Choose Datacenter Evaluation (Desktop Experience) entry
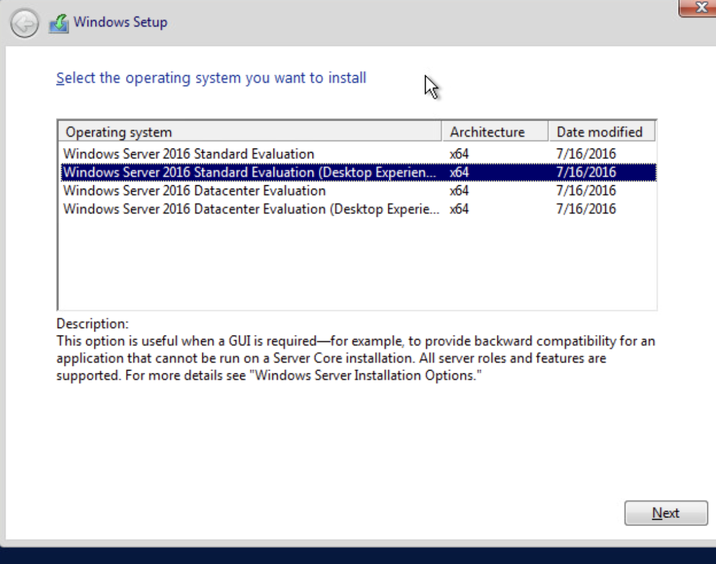 [251, 209]
